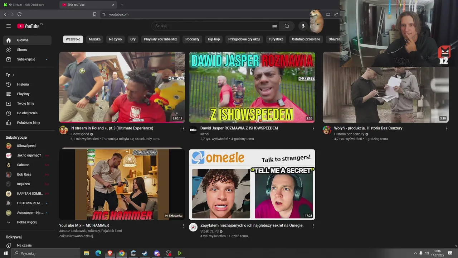The width and height of the screenshot is (458, 258).
Task: Open the kichal channel link
Action: [x=205, y=134]
